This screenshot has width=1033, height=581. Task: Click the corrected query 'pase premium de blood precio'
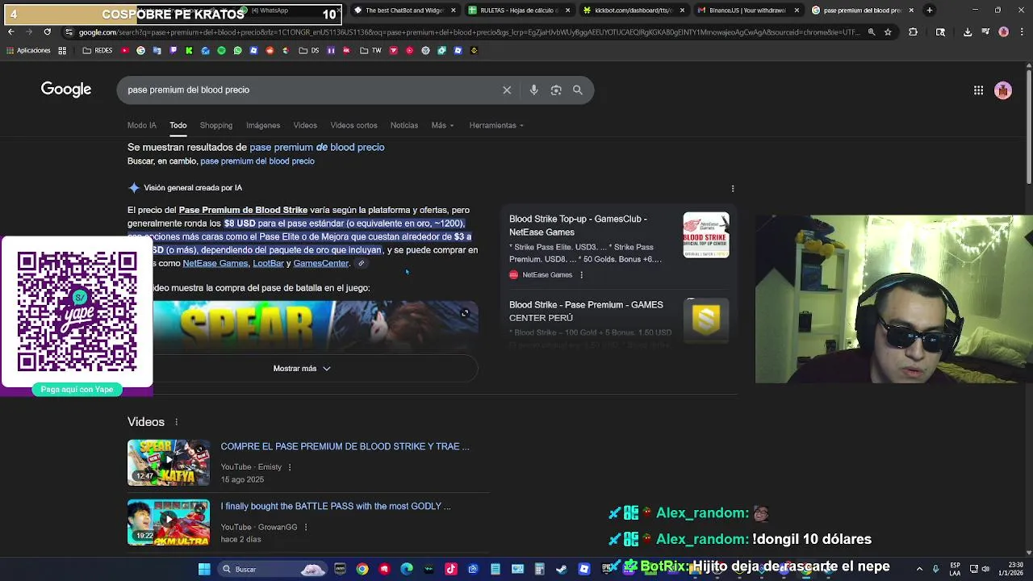317,147
